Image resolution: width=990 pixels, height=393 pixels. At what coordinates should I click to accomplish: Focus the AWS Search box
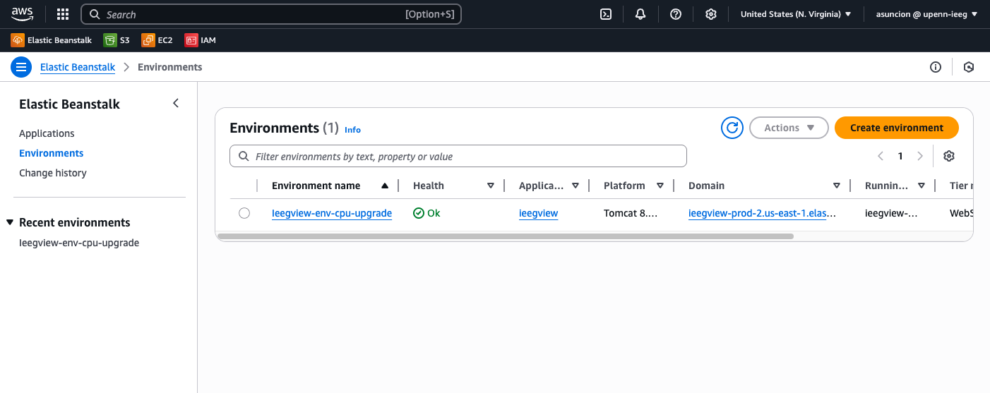coord(271,14)
